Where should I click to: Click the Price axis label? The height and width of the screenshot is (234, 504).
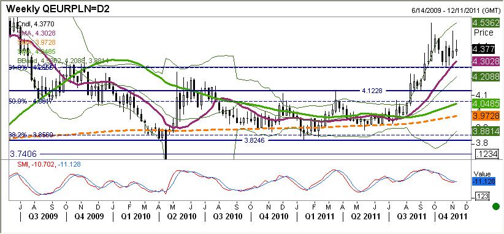point(483,32)
